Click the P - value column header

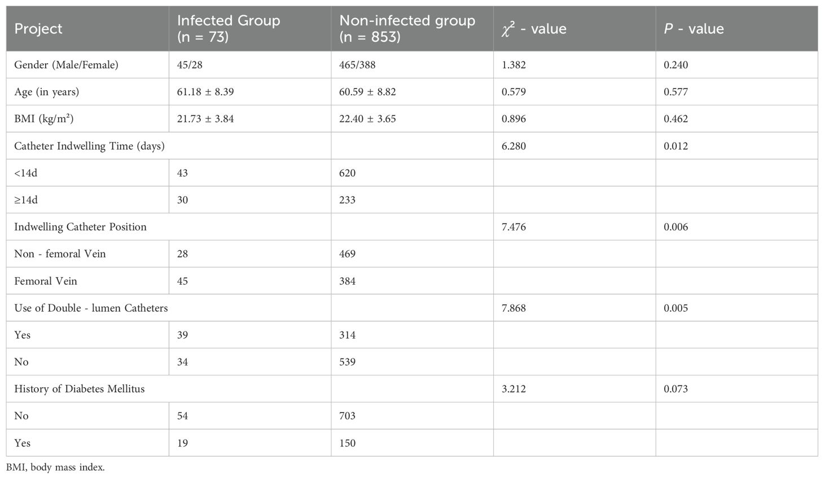coord(737,29)
